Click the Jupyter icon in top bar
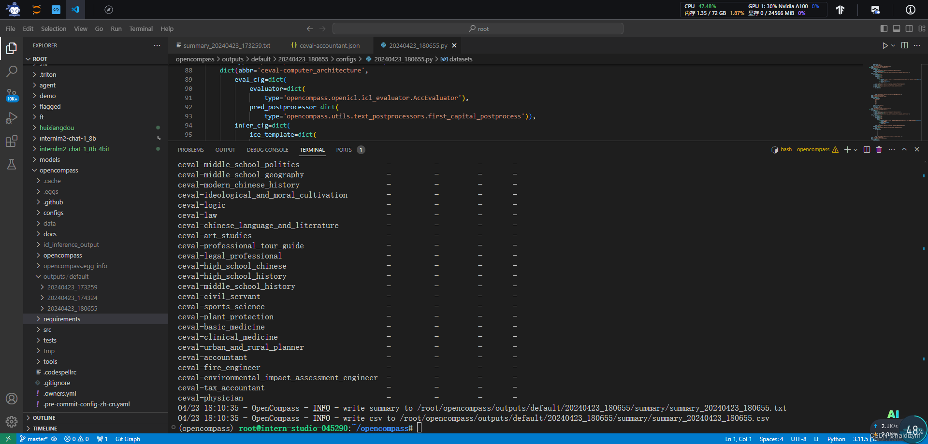 click(x=36, y=9)
